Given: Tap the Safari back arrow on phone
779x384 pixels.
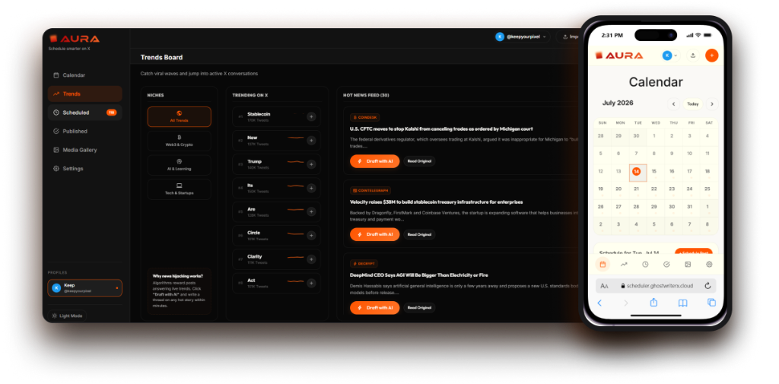Looking at the screenshot, I should click(599, 303).
